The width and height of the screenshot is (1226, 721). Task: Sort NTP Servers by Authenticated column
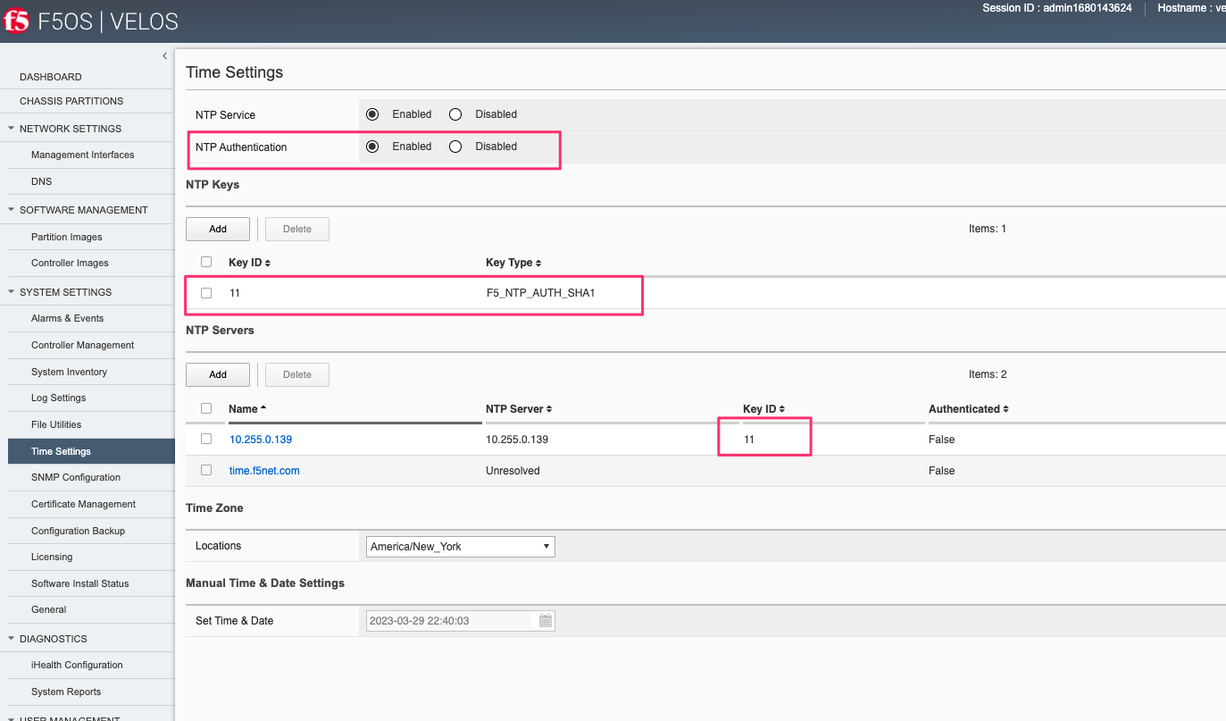point(969,409)
